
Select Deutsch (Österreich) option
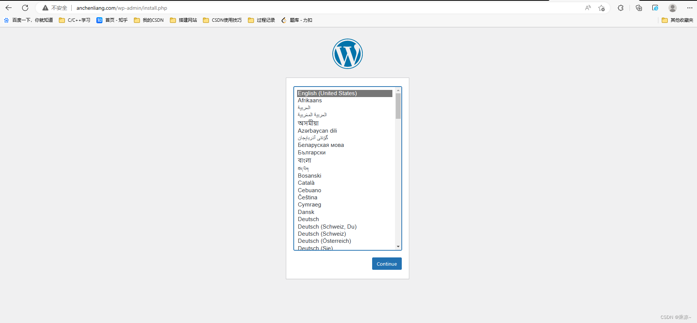point(345,241)
